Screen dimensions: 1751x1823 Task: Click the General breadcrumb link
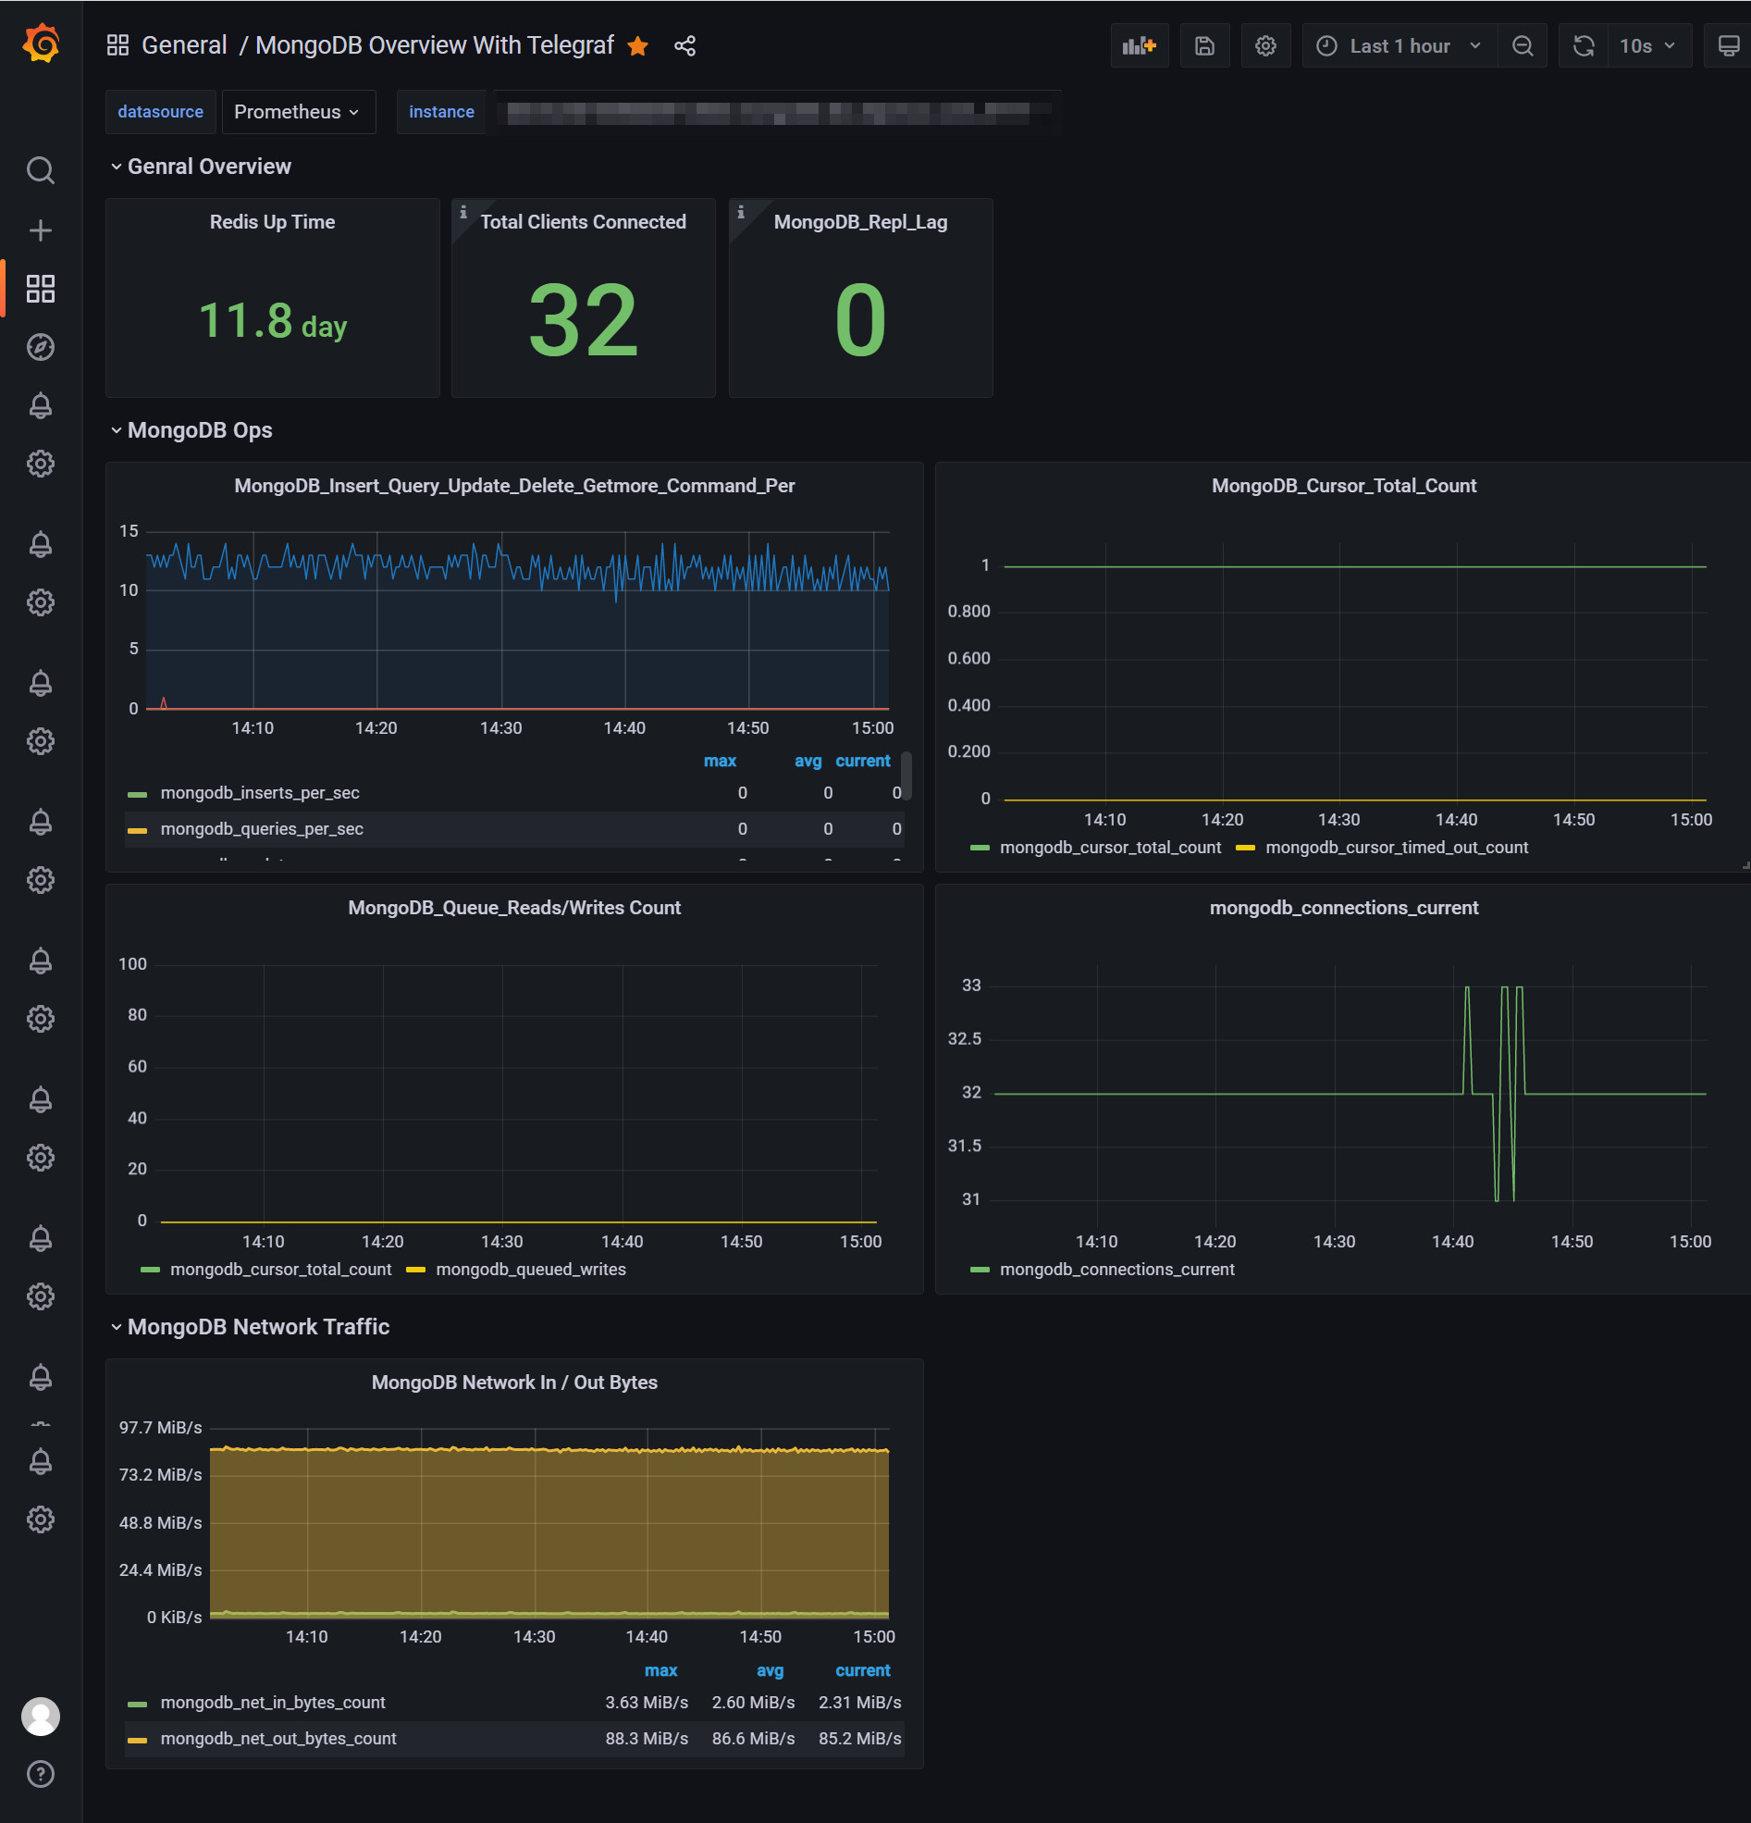[x=183, y=45]
